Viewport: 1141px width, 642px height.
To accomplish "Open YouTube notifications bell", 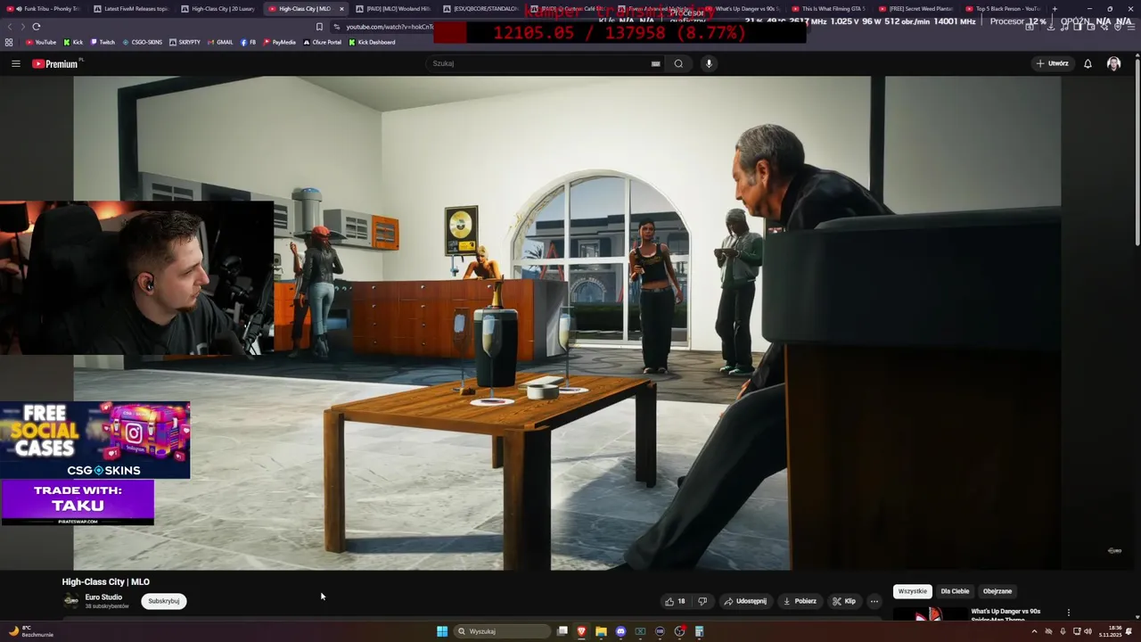I will click(x=1088, y=63).
